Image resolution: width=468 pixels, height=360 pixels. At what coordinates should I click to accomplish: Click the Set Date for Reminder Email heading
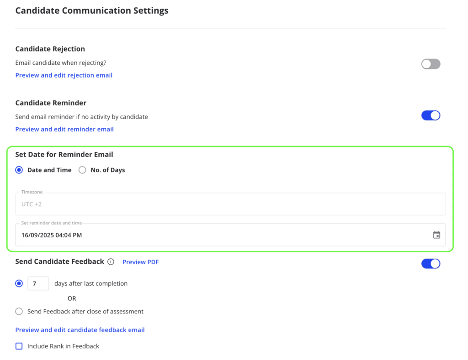point(64,155)
